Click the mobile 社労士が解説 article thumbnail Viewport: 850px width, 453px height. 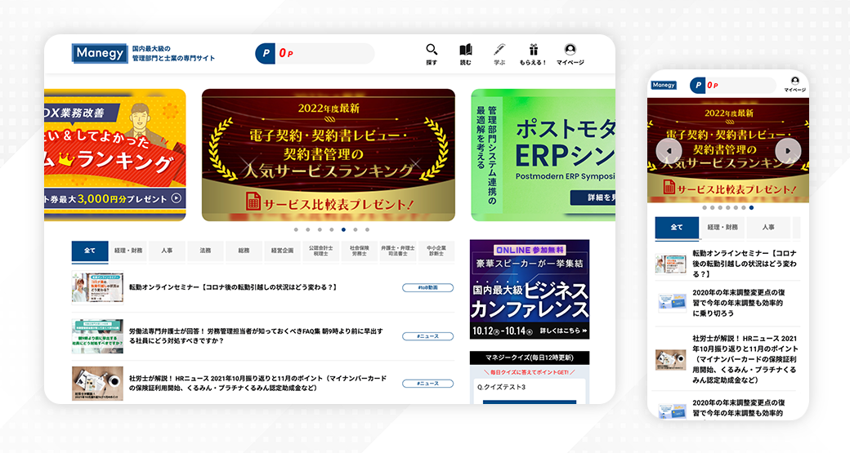coord(670,359)
